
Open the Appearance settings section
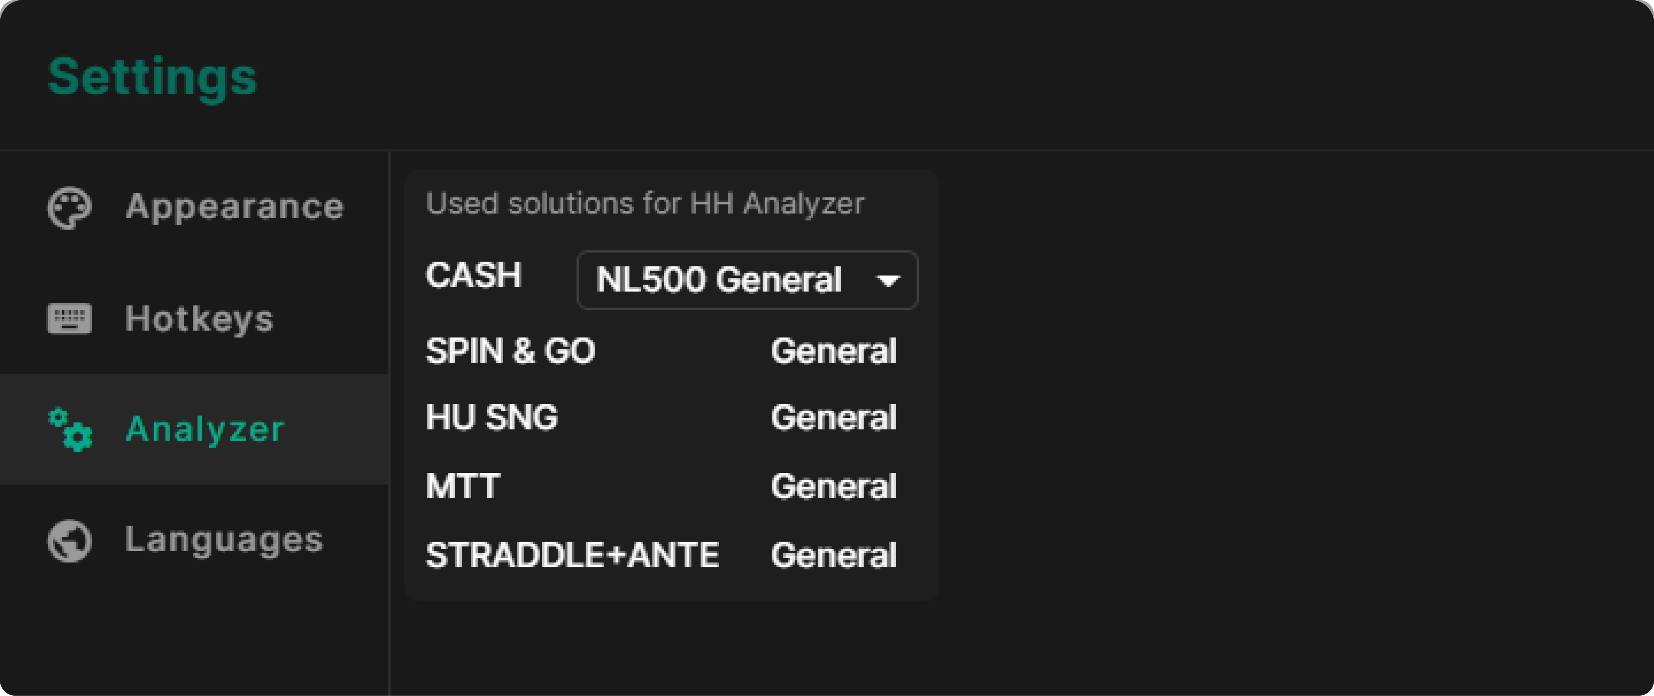tap(194, 207)
